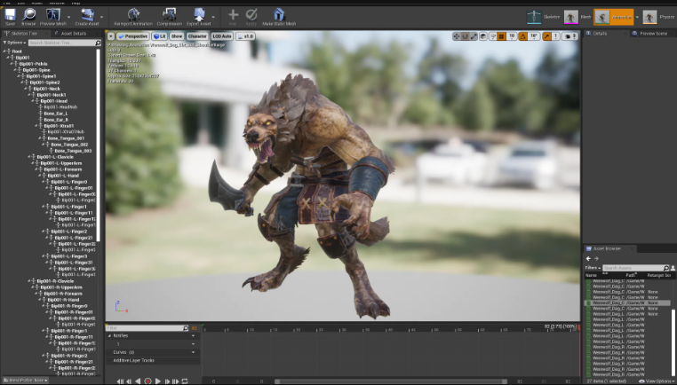Click Reimport Animation in the toolbar
This screenshot has width=677, height=385.
click(134, 15)
